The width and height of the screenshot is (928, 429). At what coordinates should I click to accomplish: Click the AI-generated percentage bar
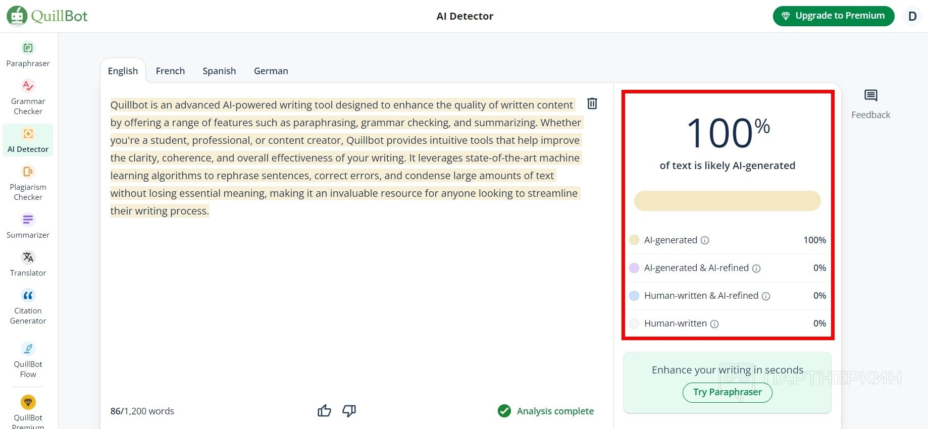coord(727,201)
